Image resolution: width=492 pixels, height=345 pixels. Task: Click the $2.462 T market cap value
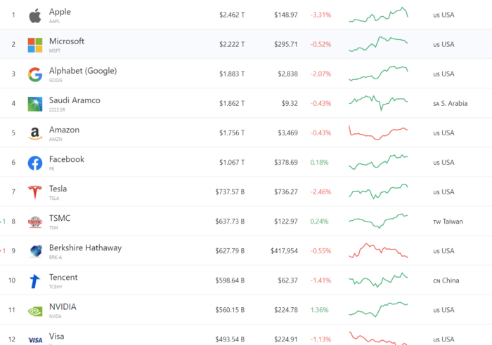[232, 15]
